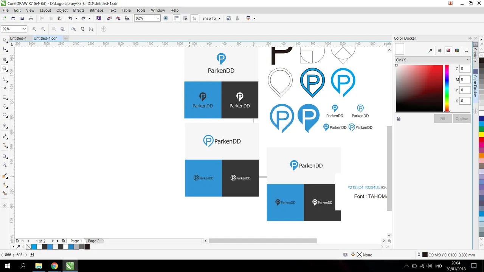
Task: Toggle Show Guidelines button
Action: coord(194,18)
